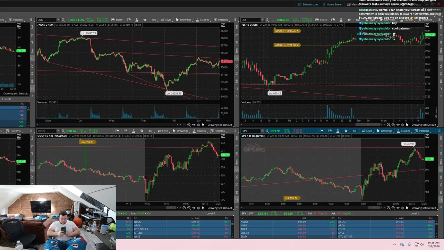Open the Schwab.com link
Image resolution: width=444 pixels, height=250 pixels.
(308, 4)
